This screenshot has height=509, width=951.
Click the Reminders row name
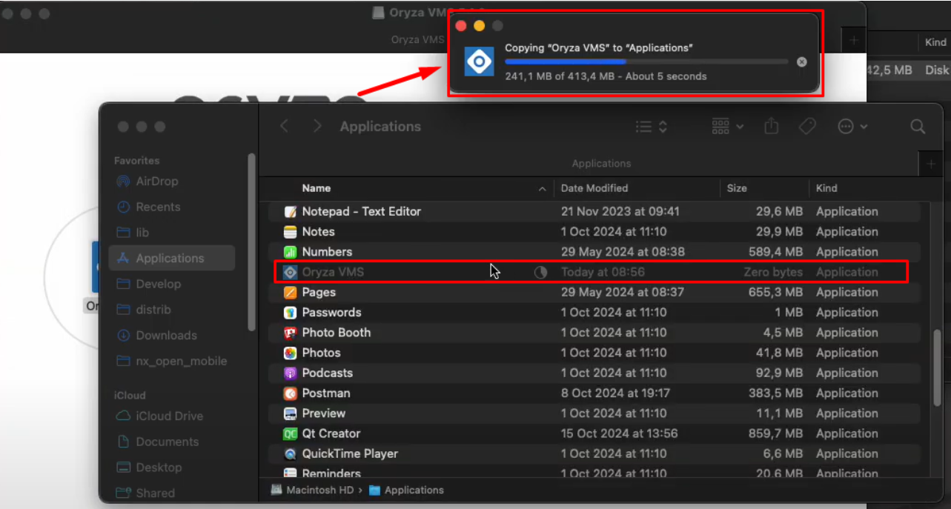click(x=331, y=473)
